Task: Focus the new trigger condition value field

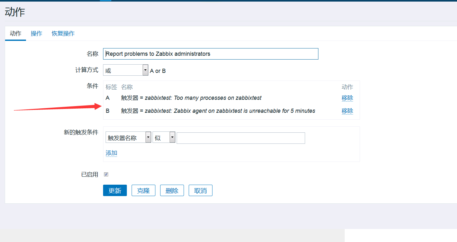Action: click(x=241, y=138)
